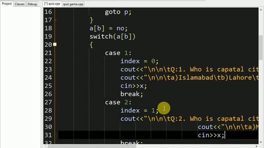Click line number 23 in gutter
264x148 pixels.
[48, 69]
